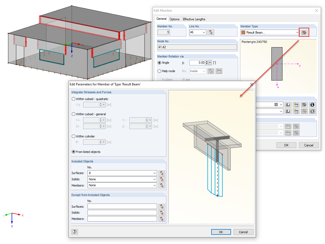Viewport: 325px width, 244px height.
Task: Click edit icon in third row
Action: (x=296, y=126)
